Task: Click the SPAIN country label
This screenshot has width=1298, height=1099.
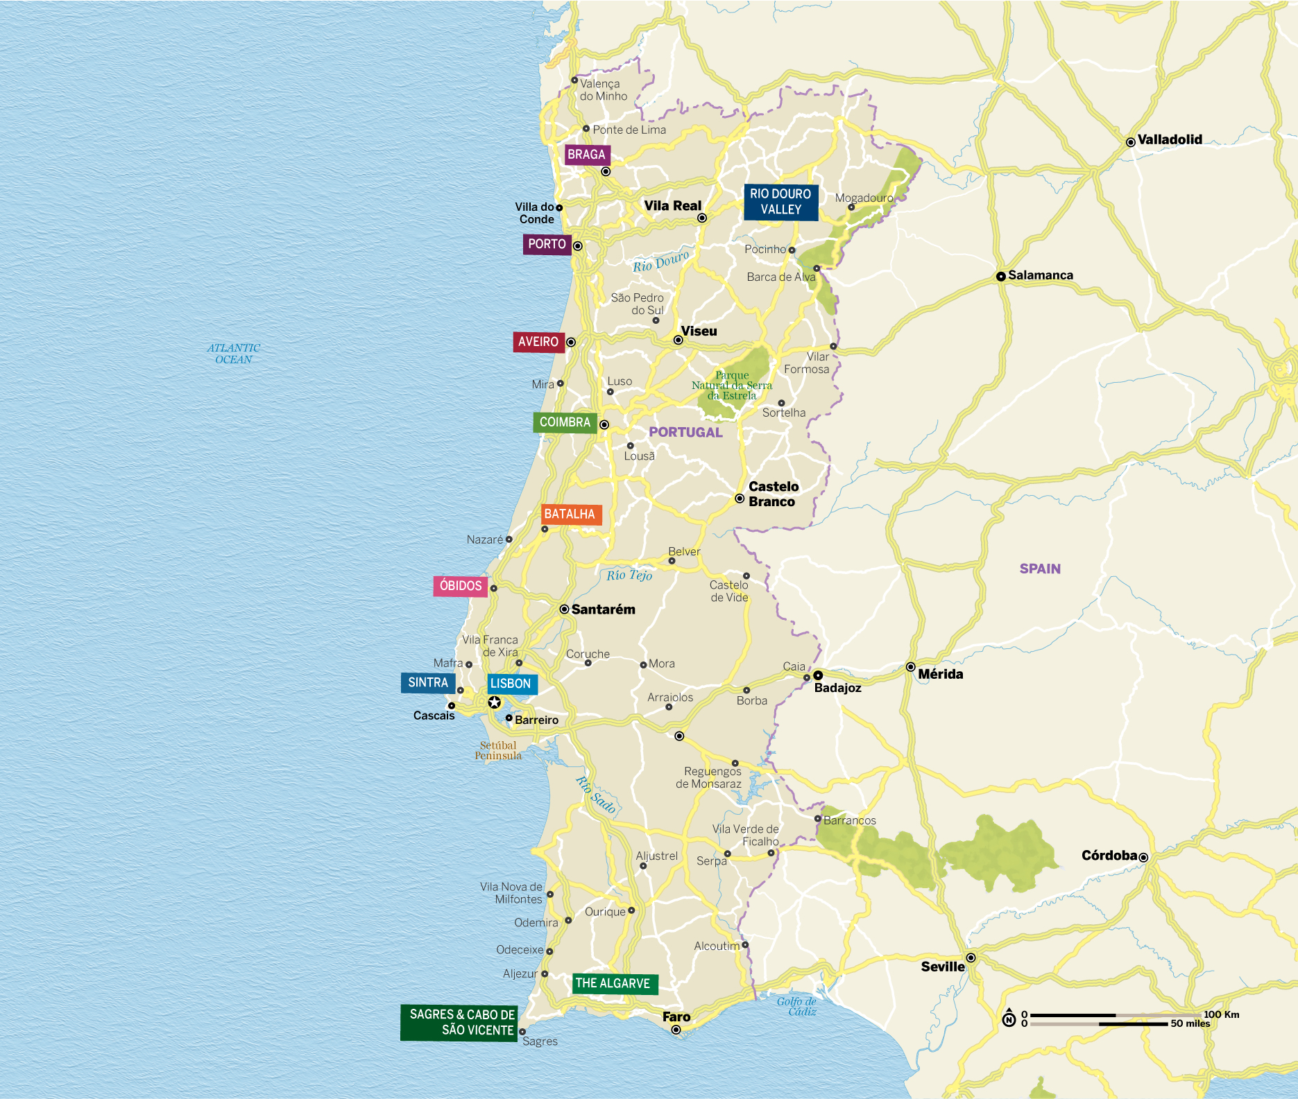Action: 1040,569
